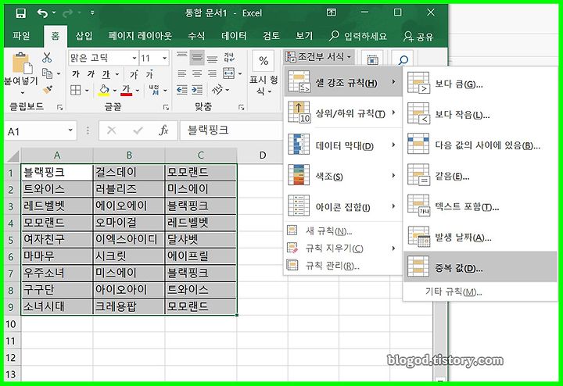The image size is (563, 386).
Task: Expand the Name Box dropdown arrow
Action: coord(70,130)
